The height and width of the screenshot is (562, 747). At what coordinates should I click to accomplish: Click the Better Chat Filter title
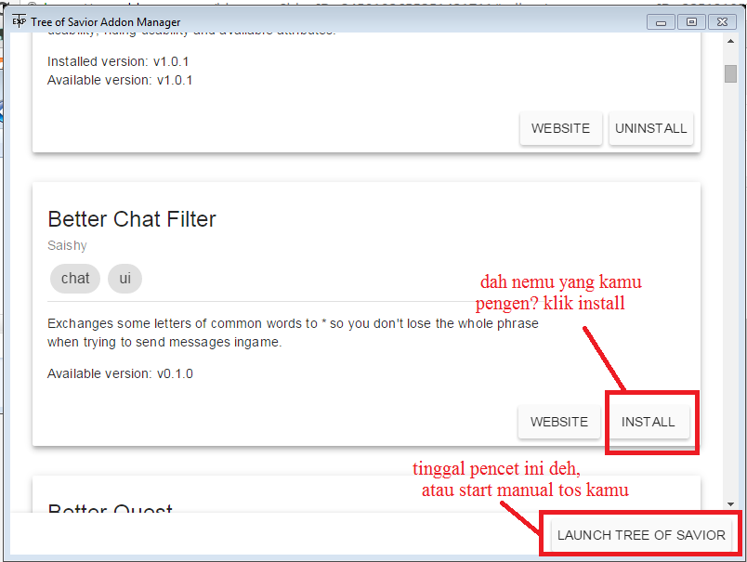[132, 219]
